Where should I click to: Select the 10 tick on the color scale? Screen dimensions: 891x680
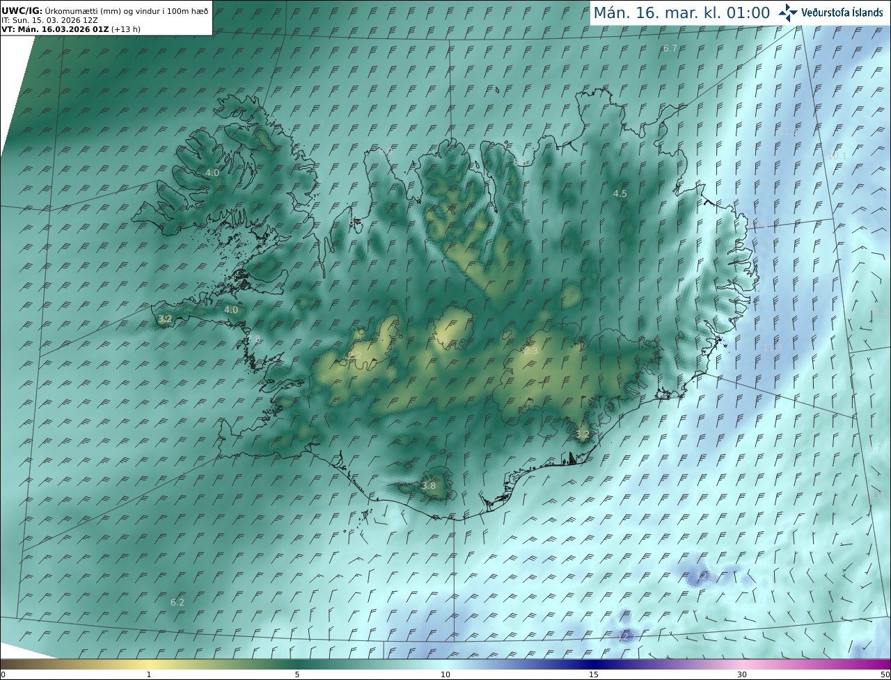(445, 674)
